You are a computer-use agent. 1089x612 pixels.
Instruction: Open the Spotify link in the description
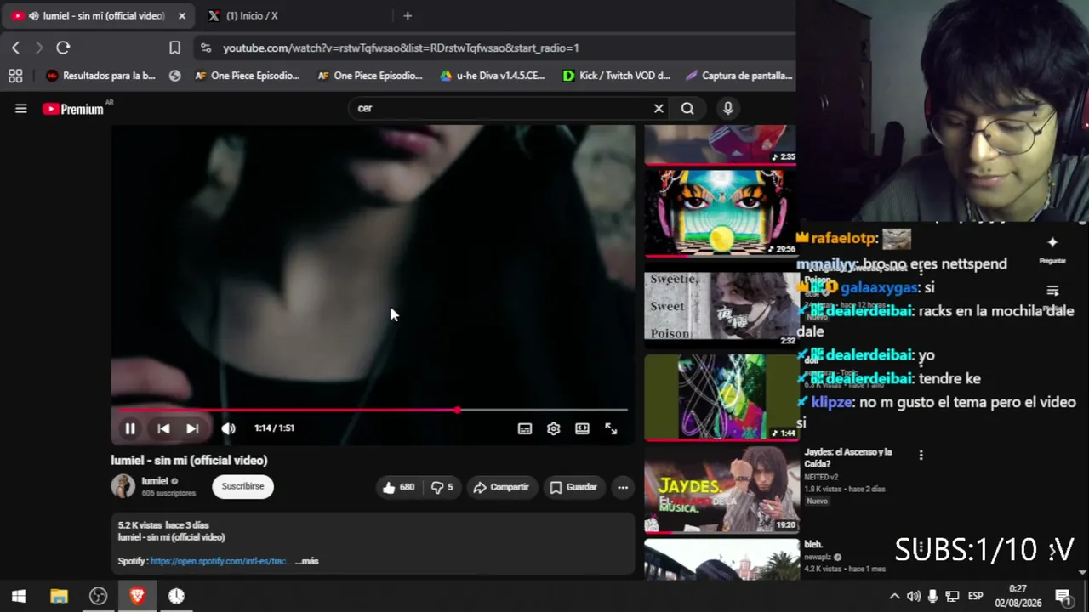(219, 561)
